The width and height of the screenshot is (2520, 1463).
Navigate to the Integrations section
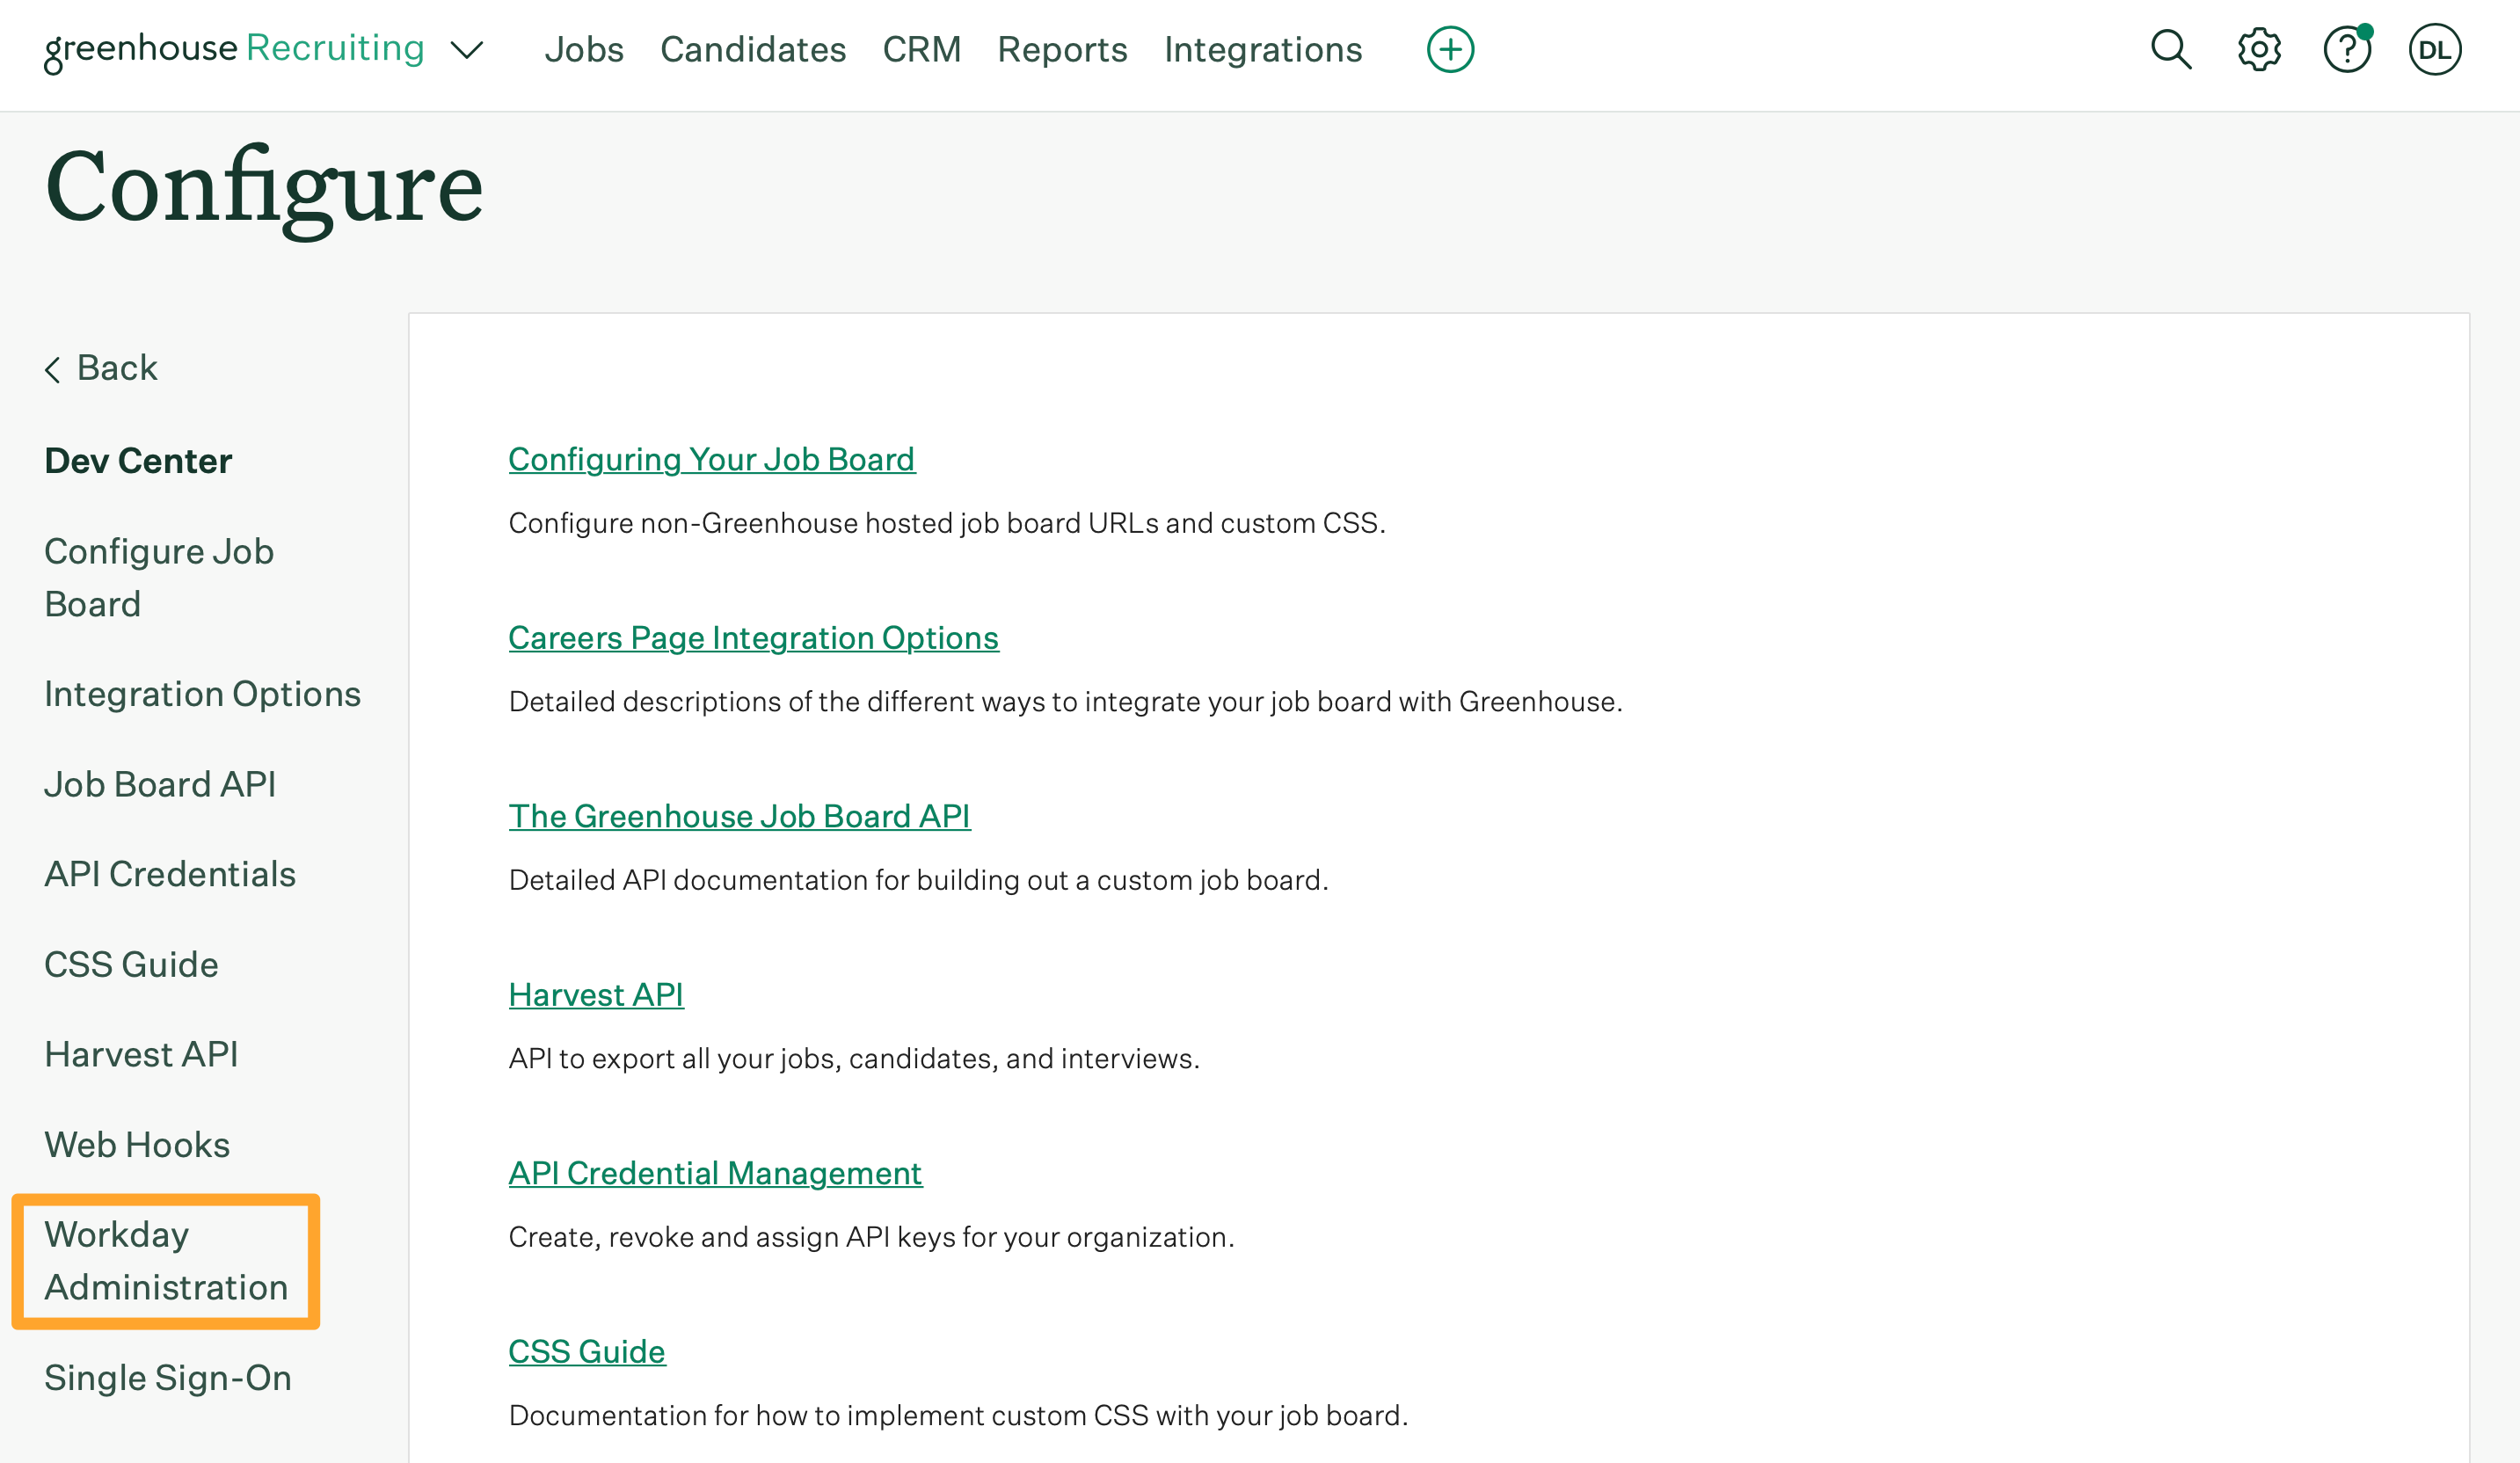tap(1262, 49)
